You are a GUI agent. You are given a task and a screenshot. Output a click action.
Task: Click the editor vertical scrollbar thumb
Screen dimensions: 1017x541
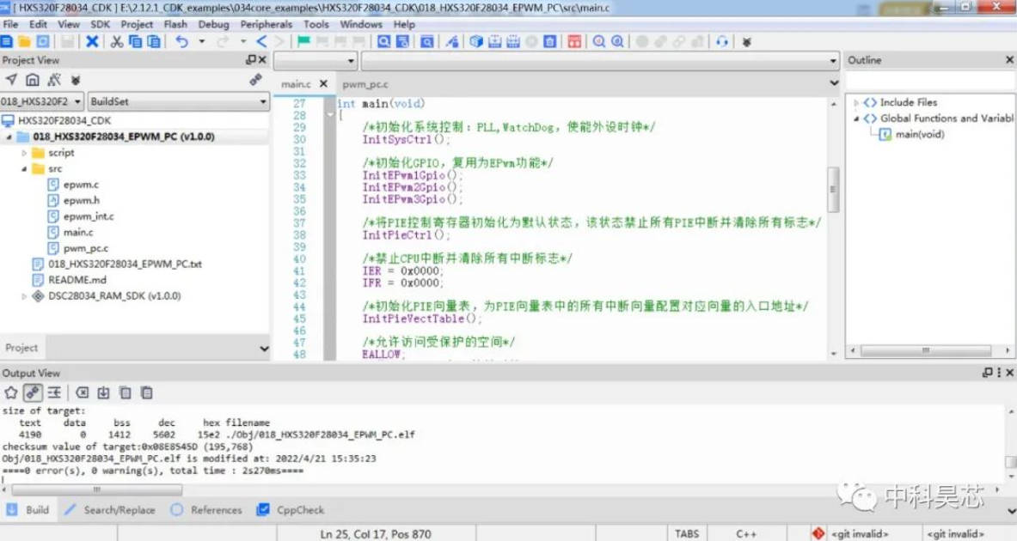click(833, 189)
